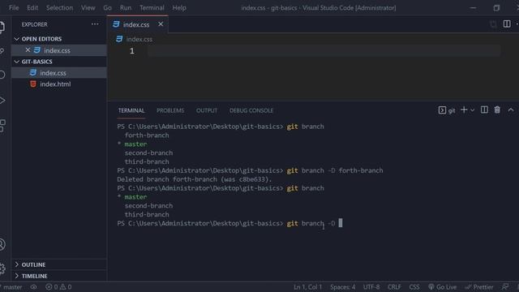Open the File menu

click(14, 7)
